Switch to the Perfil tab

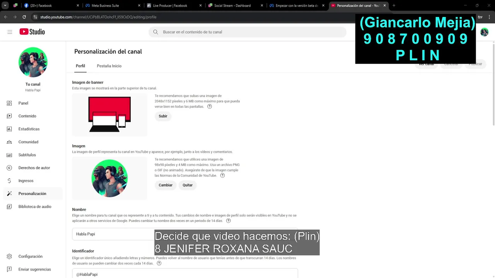point(80,66)
